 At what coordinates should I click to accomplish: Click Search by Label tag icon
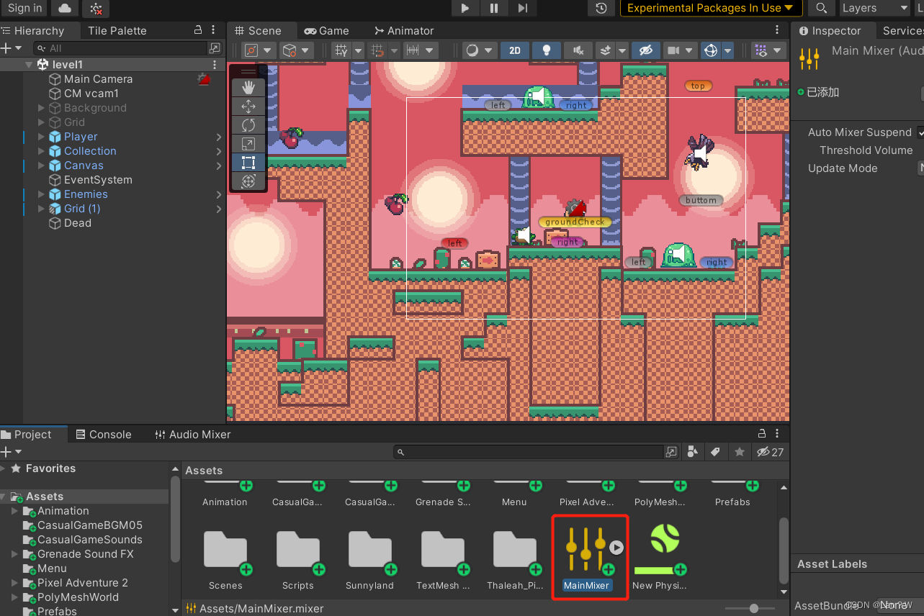tap(715, 452)
